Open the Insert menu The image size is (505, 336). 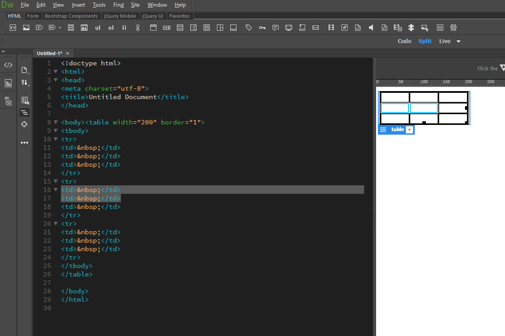(x=78, y=5)
